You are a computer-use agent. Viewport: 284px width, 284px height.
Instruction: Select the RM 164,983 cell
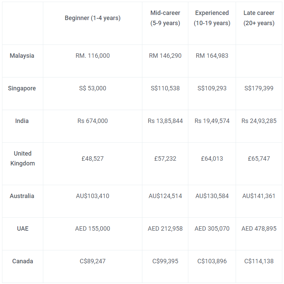[x=212, y=56]
